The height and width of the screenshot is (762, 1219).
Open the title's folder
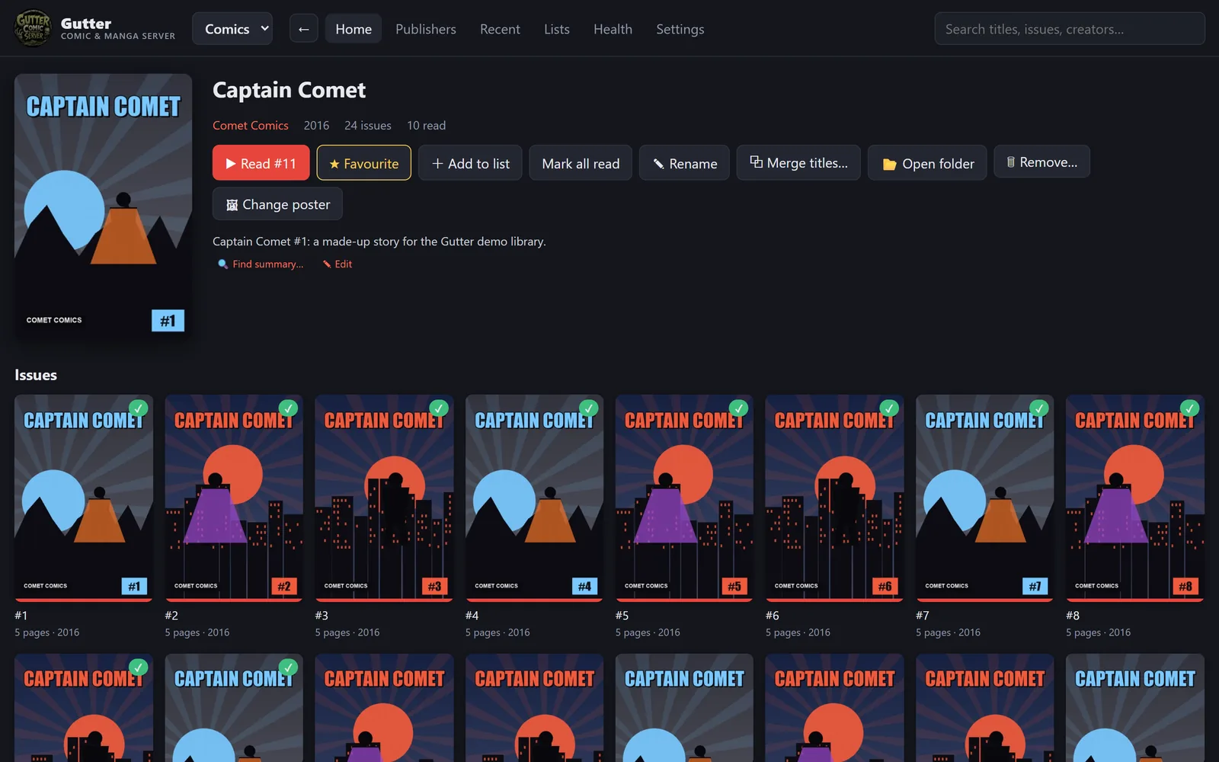click(x=927, y=163)
